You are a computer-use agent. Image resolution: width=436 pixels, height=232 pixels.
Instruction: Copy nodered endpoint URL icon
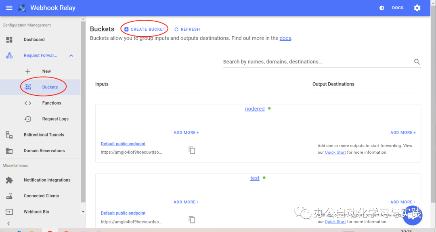(x=192, y=150)
